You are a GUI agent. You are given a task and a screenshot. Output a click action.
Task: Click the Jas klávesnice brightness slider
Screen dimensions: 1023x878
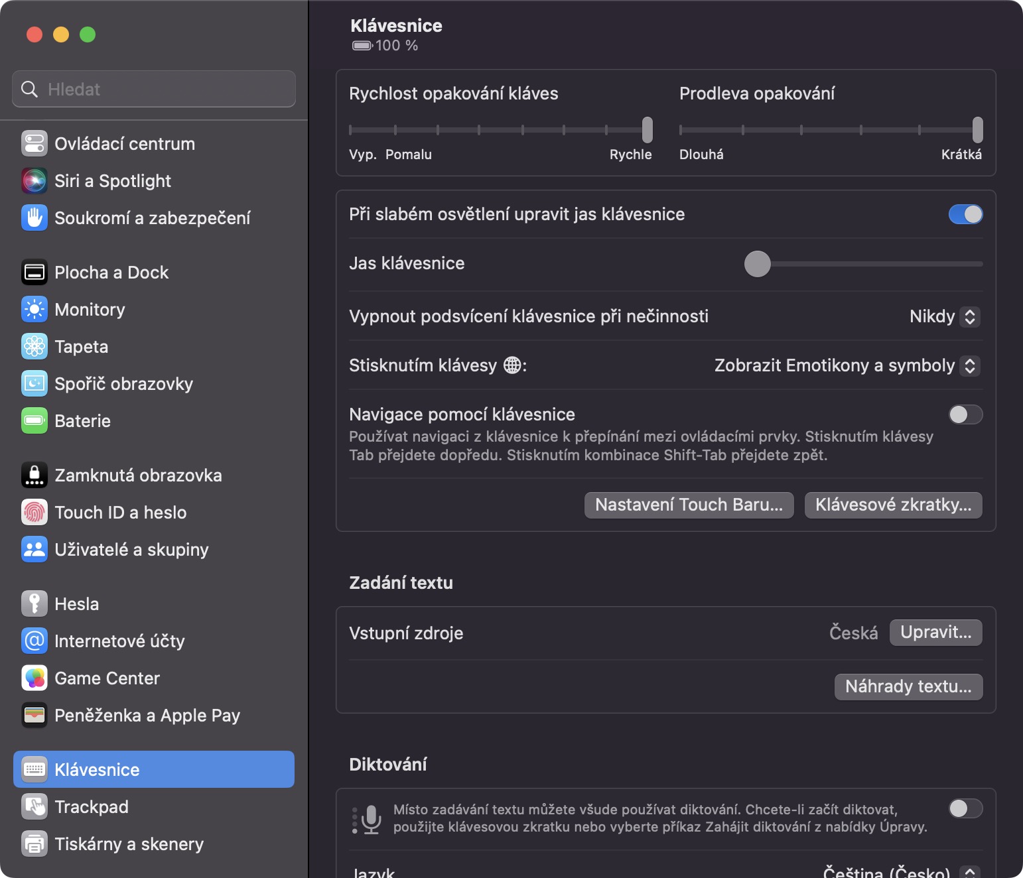(x=862, y=264)
